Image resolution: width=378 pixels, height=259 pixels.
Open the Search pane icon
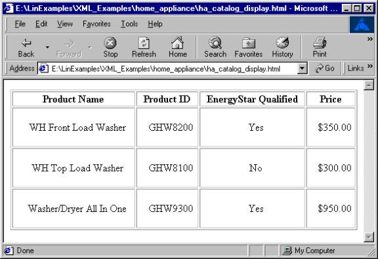215,43
